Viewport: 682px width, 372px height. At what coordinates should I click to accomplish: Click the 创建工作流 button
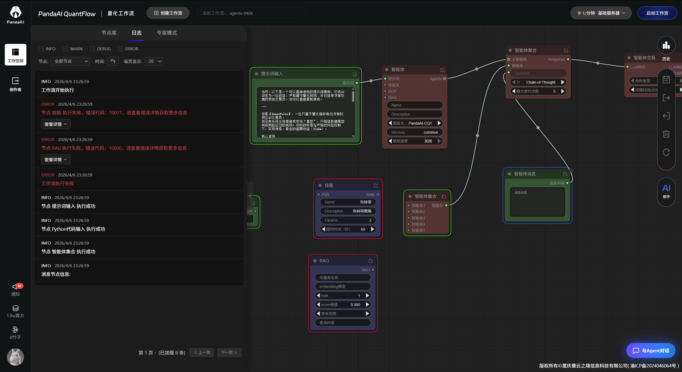(x=168, y=13)
